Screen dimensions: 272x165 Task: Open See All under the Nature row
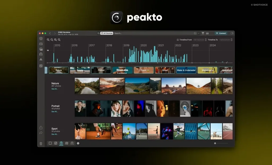(x=54, y=89)
